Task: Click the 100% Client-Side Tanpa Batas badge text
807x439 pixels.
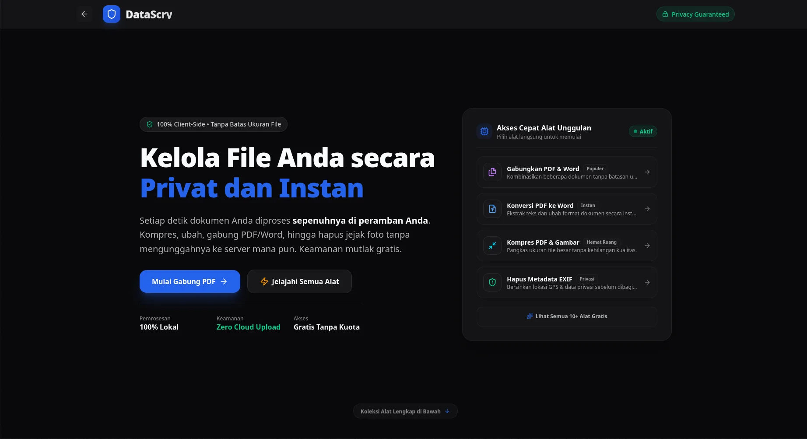Action: pyautogui.click(x=219, y=124)
